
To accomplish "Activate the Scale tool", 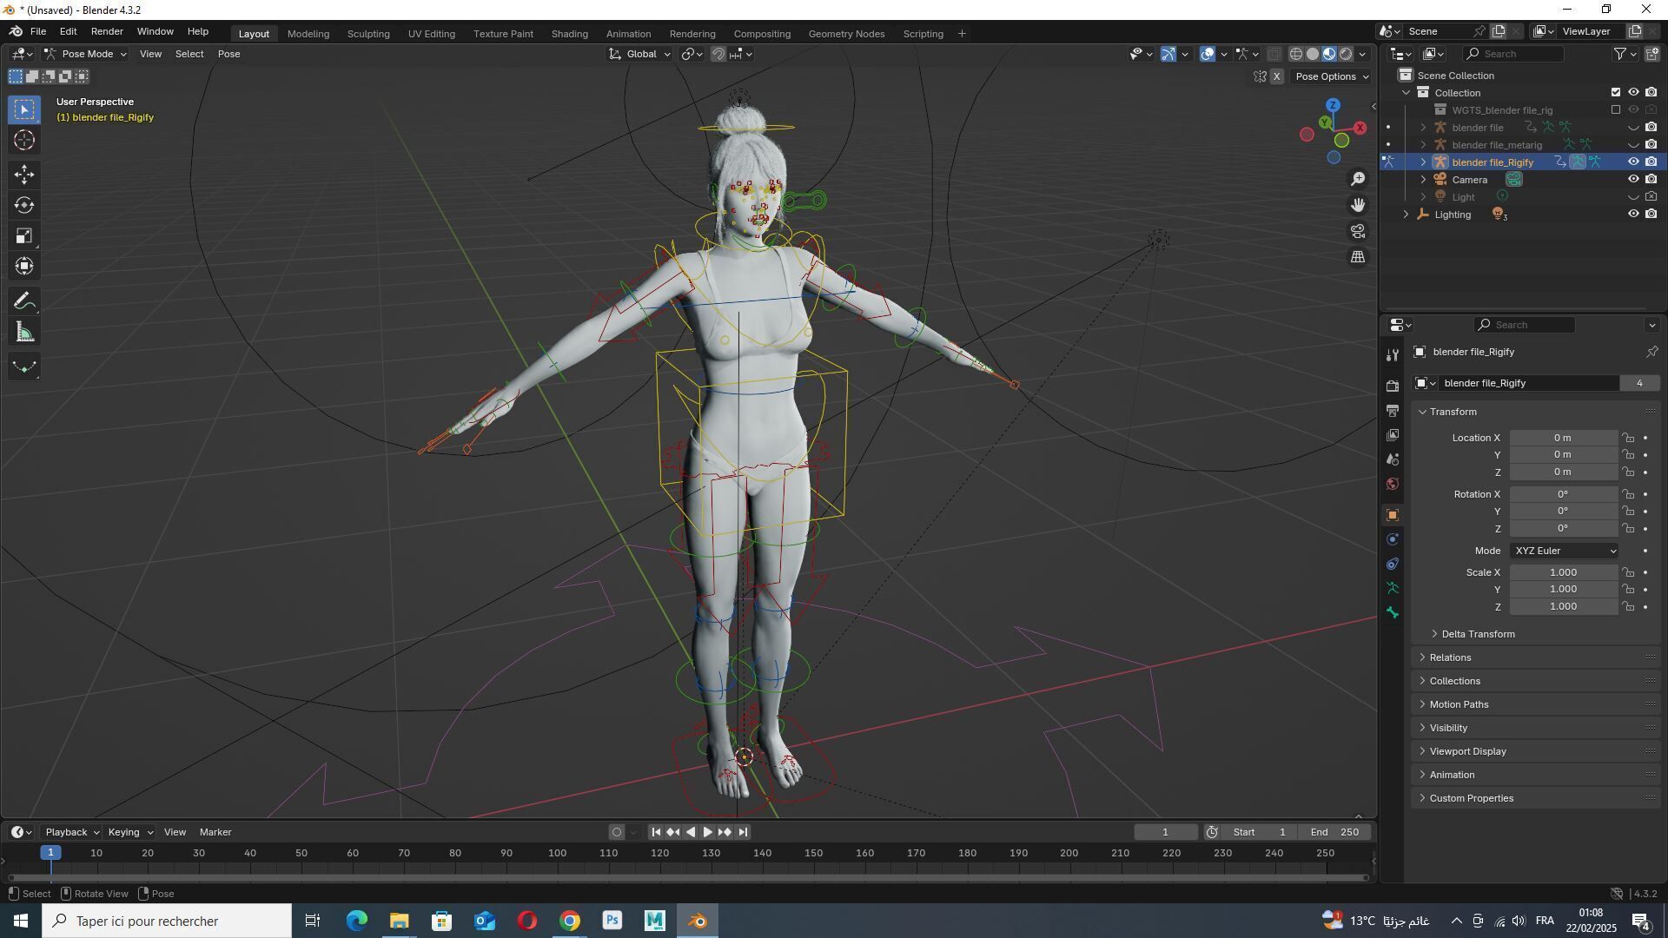I will point(24,236).
